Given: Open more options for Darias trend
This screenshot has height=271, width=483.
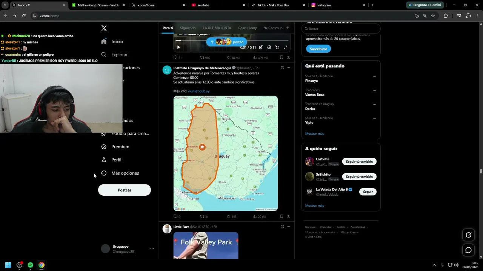Looking at the screenshot, I should pos(374,104).
